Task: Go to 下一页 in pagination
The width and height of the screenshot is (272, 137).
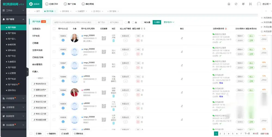Action: click(x=247, y=133)
